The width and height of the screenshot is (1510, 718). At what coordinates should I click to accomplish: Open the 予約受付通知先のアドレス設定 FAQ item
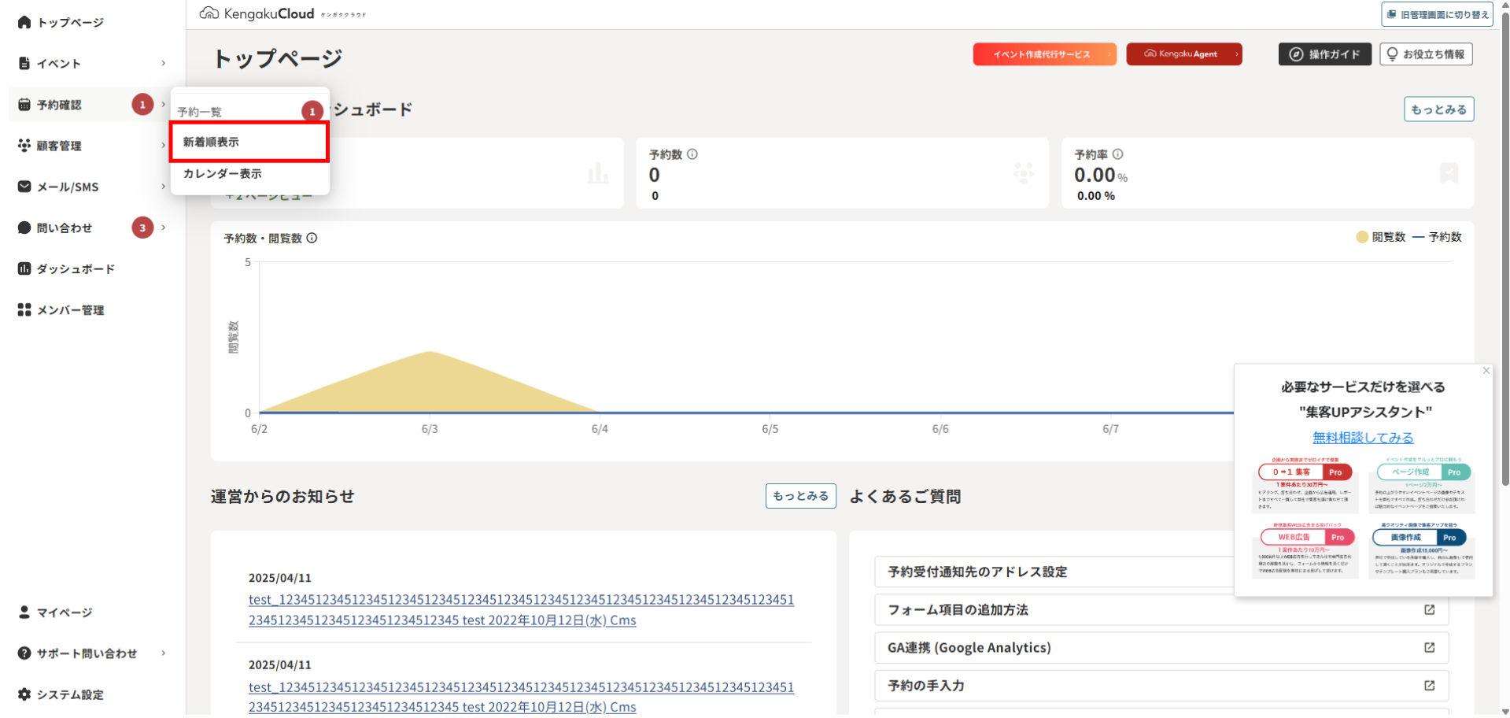977,572
